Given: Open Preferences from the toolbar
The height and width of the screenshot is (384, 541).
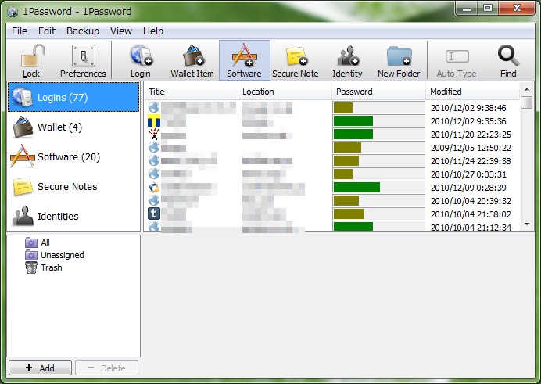Looking at the screenshot, I should tap(83, 60).
